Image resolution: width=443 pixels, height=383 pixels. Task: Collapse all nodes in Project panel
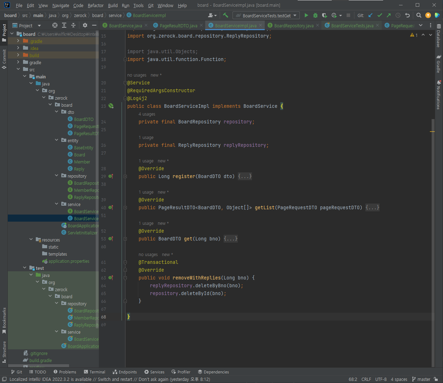(73, 25)
